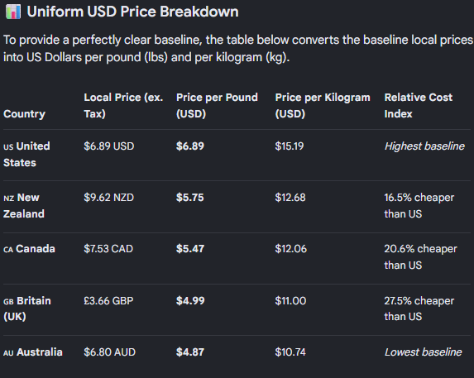
Task: Click the $6.89 USD local price cell
Action: (x=109, y=146)
